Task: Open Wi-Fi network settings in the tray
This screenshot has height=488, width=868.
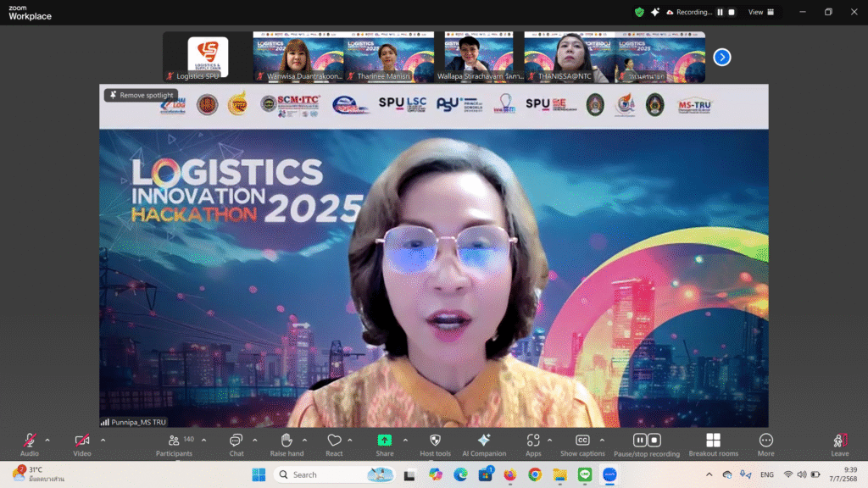Action: 788,474
